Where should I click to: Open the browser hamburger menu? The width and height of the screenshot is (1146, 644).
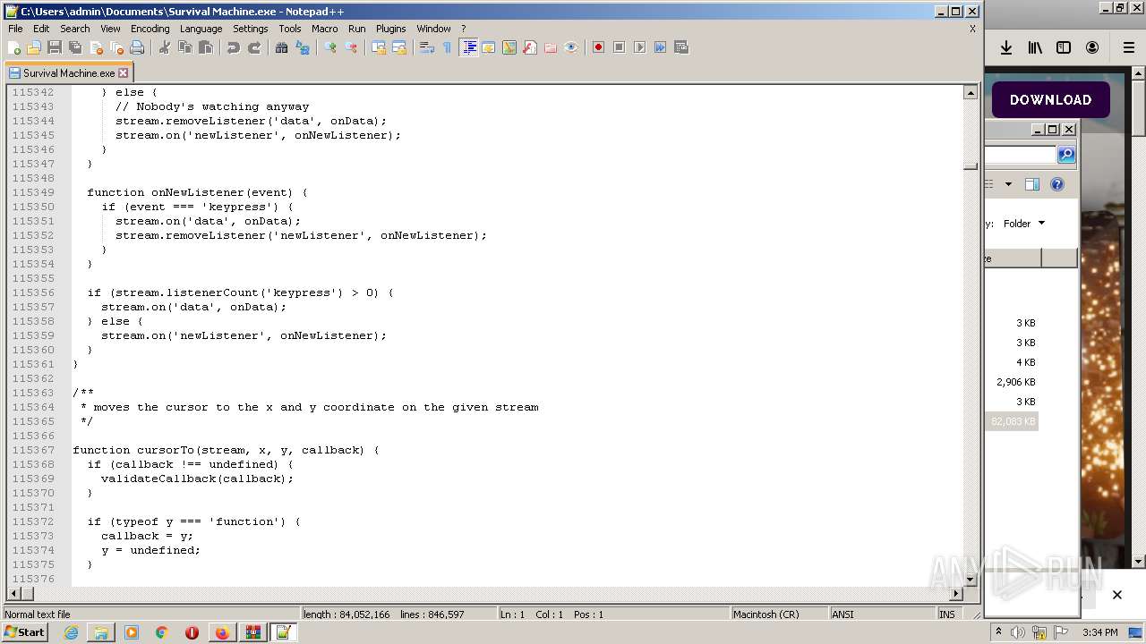point(1129,47)
